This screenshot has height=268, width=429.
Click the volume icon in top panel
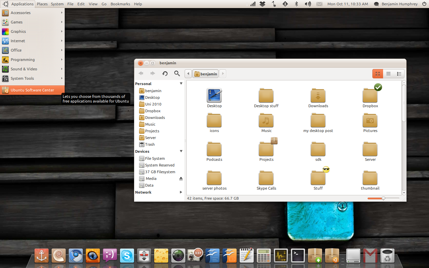[308, 4]
